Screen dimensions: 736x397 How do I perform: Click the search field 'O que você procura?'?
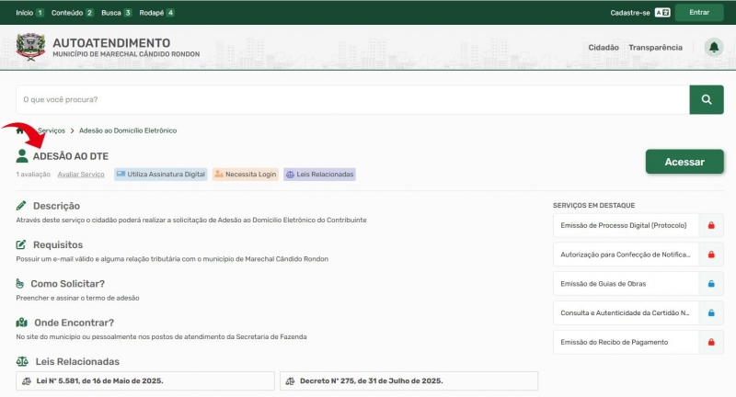[351, 99]
